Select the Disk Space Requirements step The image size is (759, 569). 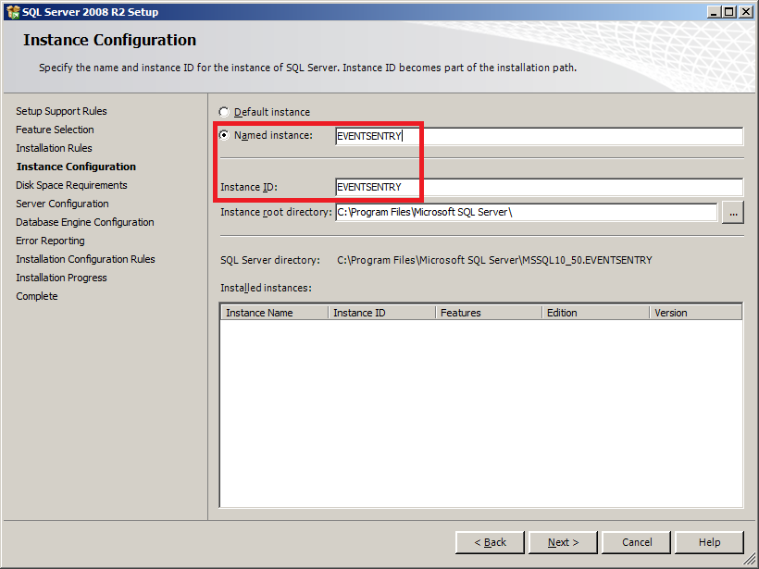(x=71, y=185)
